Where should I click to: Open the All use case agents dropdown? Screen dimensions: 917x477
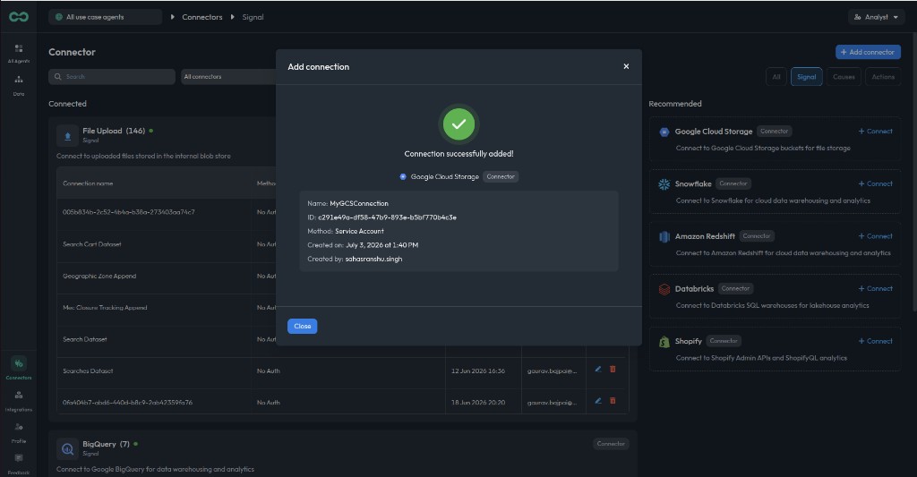(106, 17)
